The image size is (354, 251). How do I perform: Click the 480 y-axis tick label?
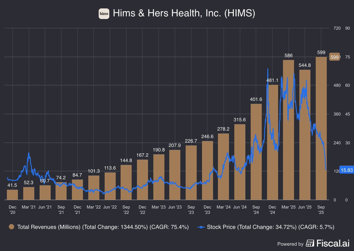click(337, 86)
